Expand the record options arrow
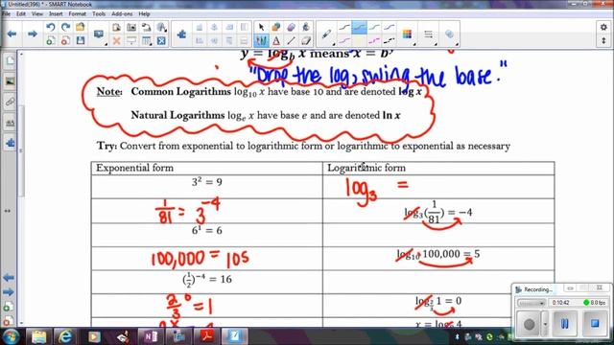614x345 pixels. 545,324
